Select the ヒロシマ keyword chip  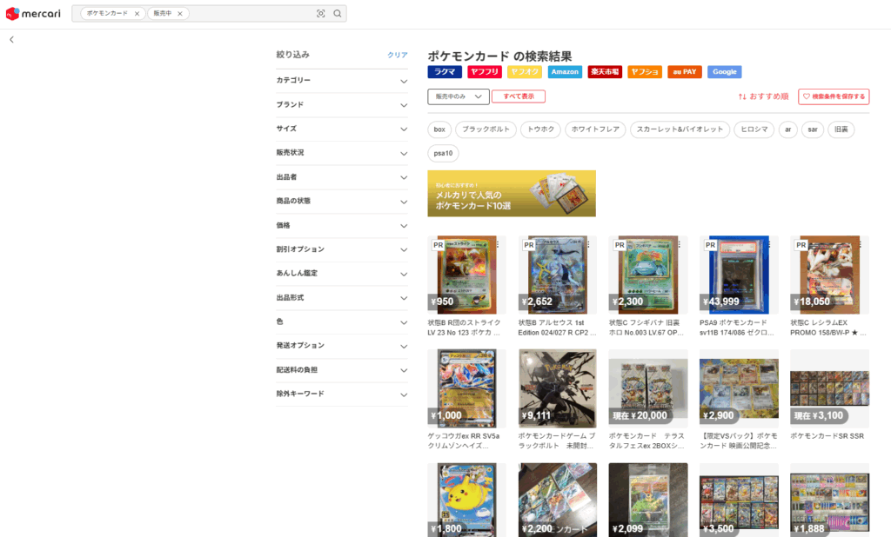(754, 129)
